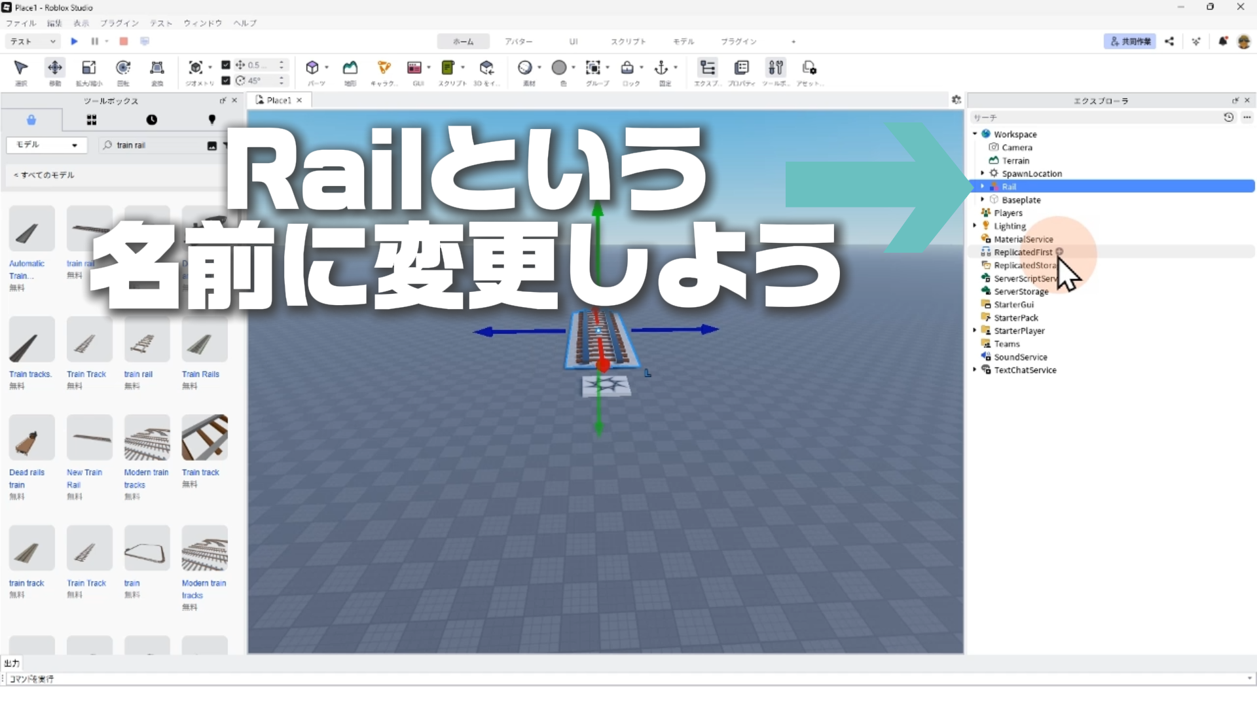The width and height of the screenshot is (1257, 707).
Task: Toggle the rotation snap 45° checkbox
Action: click(226, 81)
